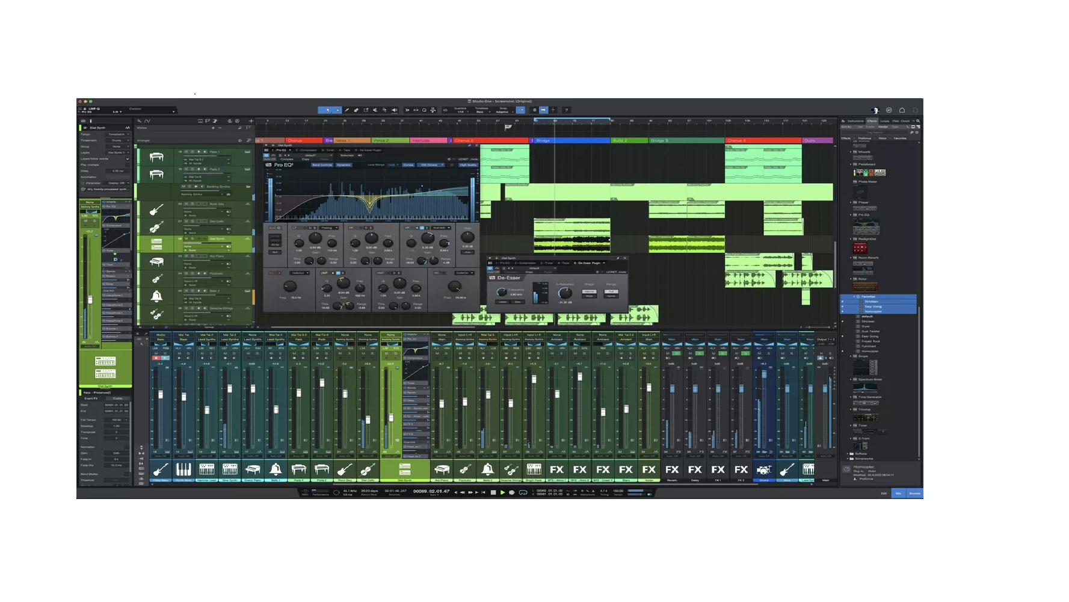The width and height of the screenshot is (1069, 602).
Task: Expand the Mixverb item in browser
Action: (x=851, y=152)
